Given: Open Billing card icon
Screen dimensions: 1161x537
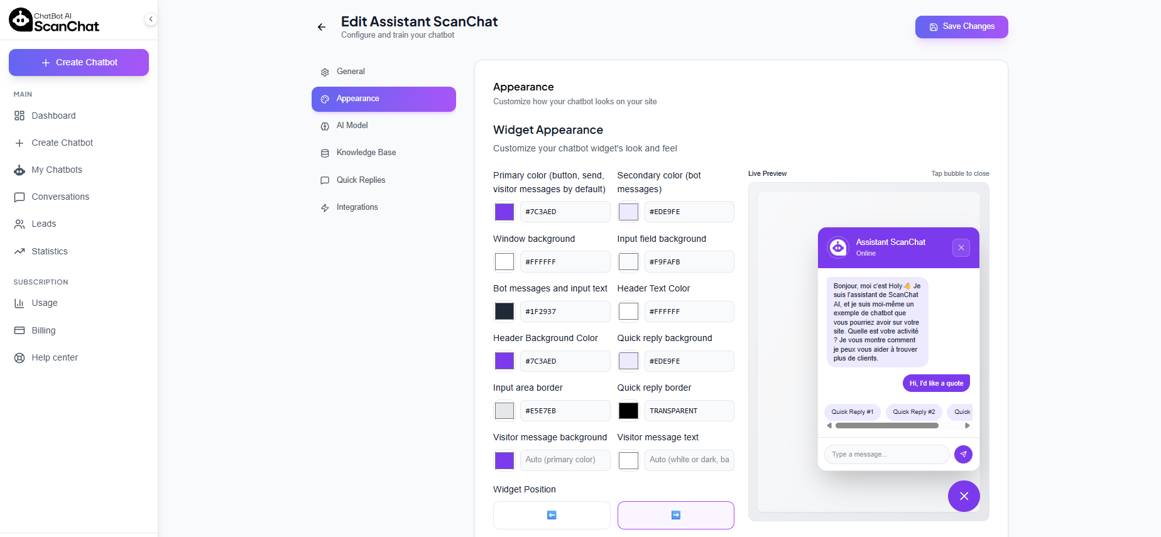Looking at the screenshot, I should pos(19,330).
